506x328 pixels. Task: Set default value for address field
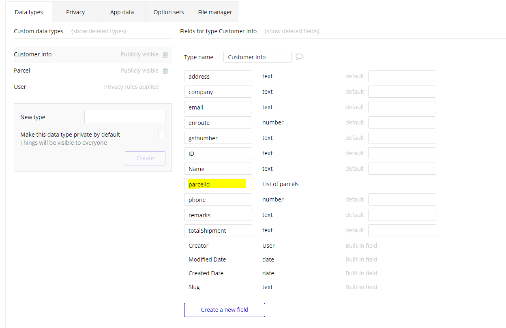(x=402, y=76)
